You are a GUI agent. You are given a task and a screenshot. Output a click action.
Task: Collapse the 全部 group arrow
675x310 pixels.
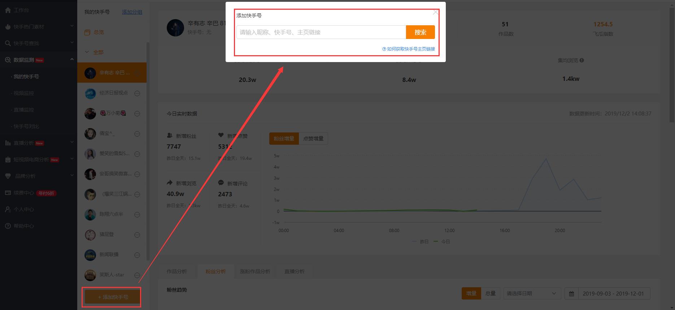coord(87,52)
